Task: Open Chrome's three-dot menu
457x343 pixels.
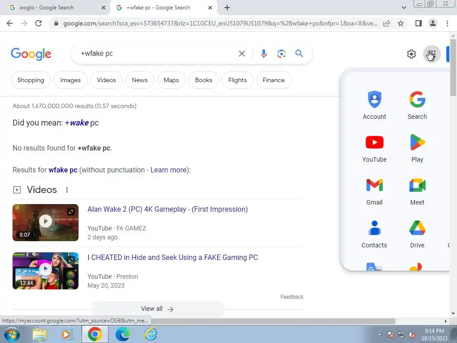Action: (447, 23)
